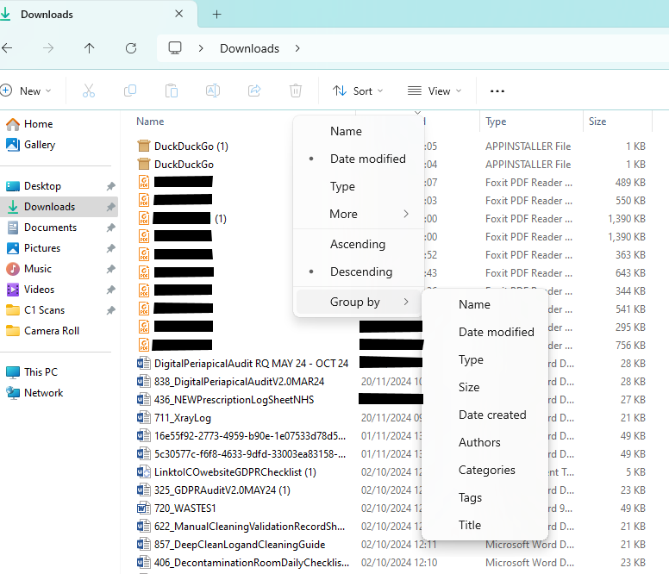Refresh the Downloads folder view
This screenshot has height=574, width=669.
pos(131,48)
